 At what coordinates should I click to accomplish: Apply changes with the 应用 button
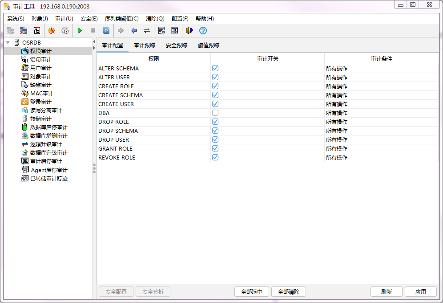(420, 291)
